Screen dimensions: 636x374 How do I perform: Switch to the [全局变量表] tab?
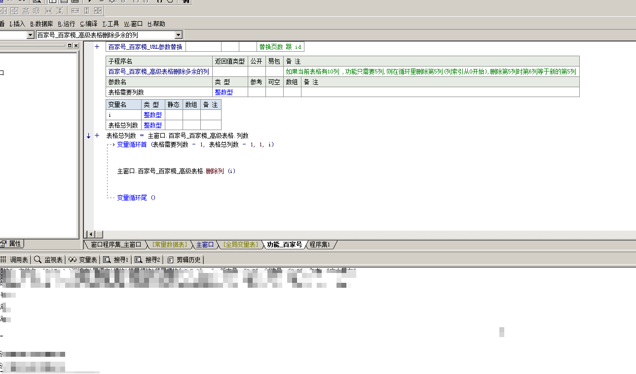(240, 244)
